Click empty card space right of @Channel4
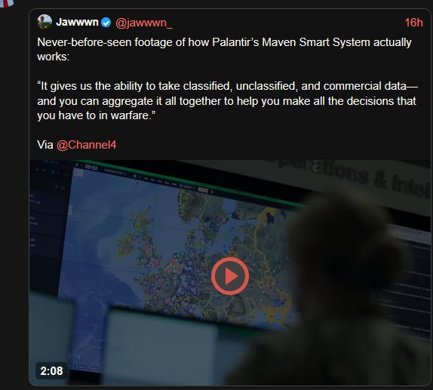Image resolution: width=433 pixels, height=390 pixels. 271,145
